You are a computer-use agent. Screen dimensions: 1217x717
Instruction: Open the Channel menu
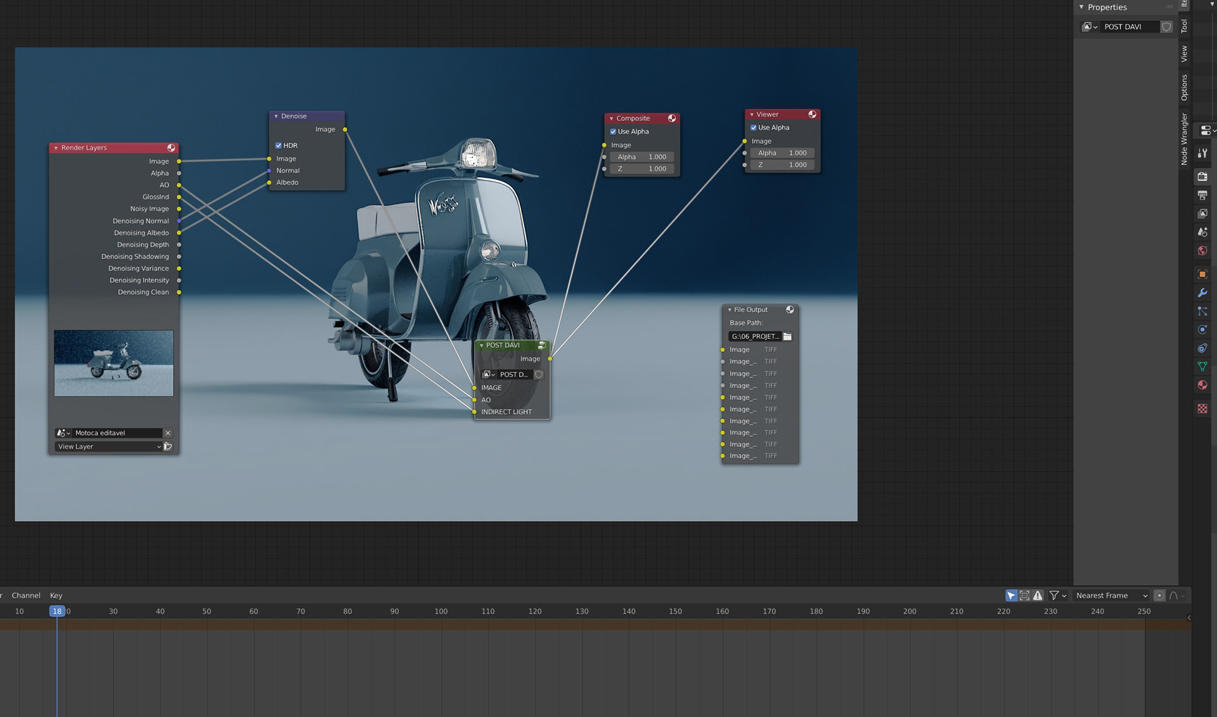[x=26, y=595]
